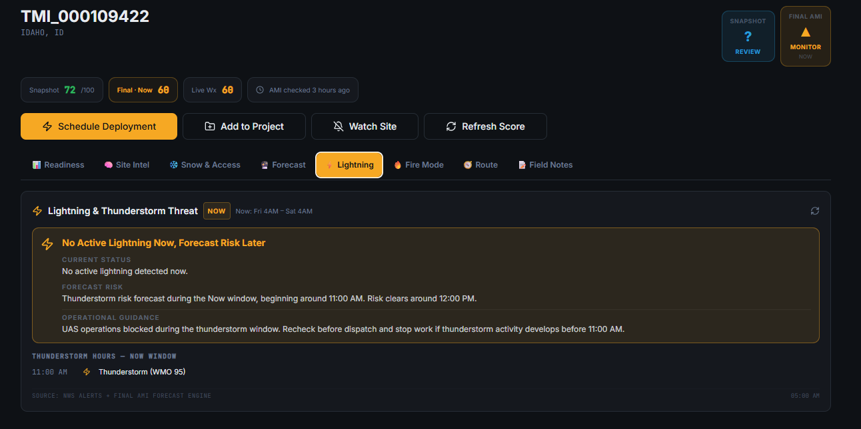Add the site to a project
The image size is (861, 429).
pyautogui.click(x=244, y=126)
